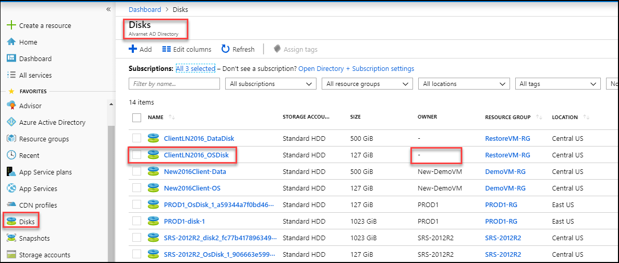
Task: Click the East US location of PROD1-disk-1
Action: [x=563, y=221]
